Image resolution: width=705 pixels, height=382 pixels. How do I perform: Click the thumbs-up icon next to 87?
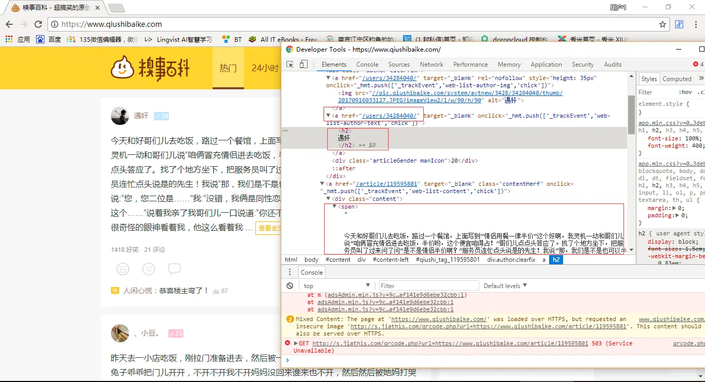215,291
